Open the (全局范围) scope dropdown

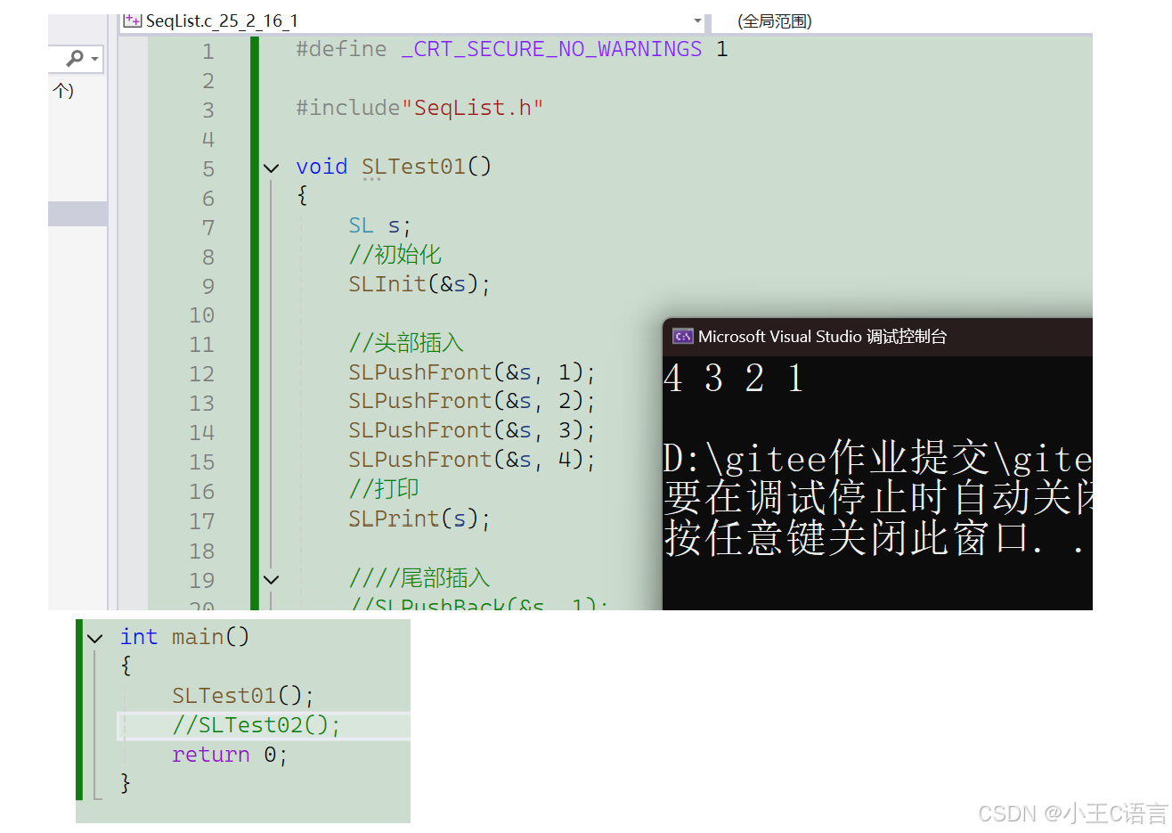pos(775,21)
